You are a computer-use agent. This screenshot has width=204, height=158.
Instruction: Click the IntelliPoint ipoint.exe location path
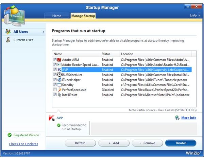pyautogui.click(x=155, y=95)
